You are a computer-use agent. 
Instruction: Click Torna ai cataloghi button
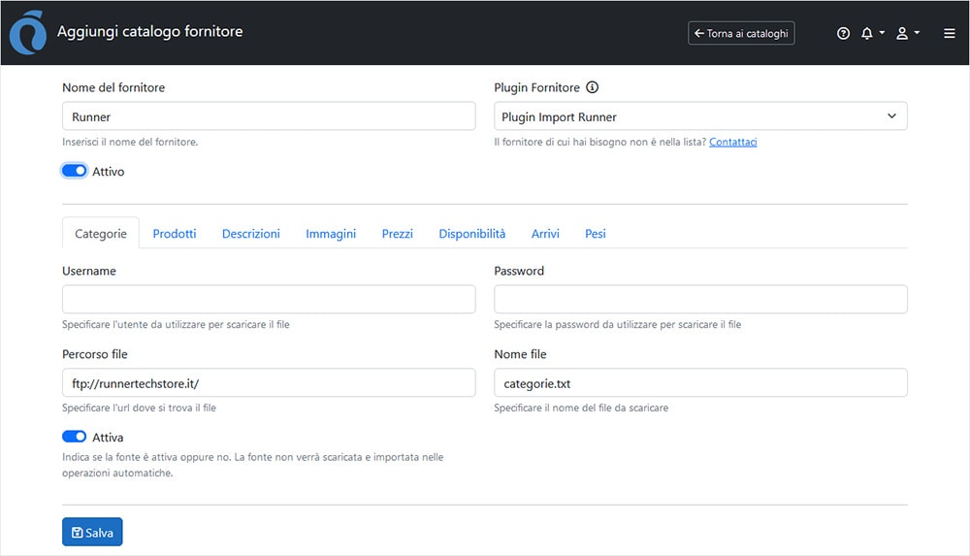[x=741, y=33]
